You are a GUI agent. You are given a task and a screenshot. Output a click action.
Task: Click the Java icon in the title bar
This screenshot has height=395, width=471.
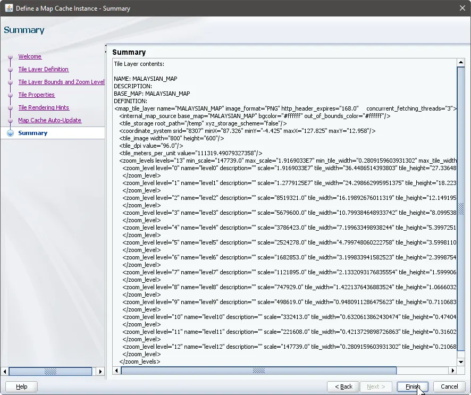pyautogui.click(x=9, y=8)
